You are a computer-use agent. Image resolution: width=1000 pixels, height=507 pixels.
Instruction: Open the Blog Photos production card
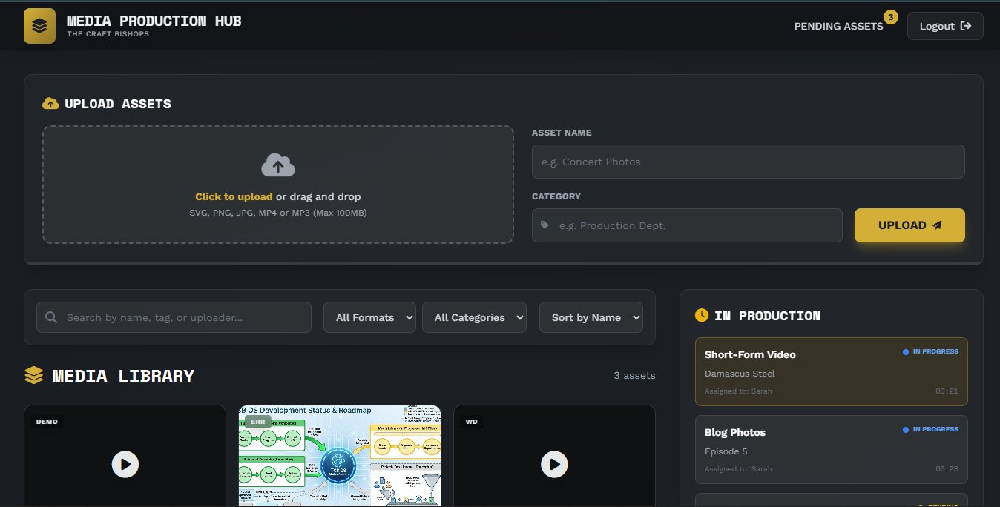[832, 450]
